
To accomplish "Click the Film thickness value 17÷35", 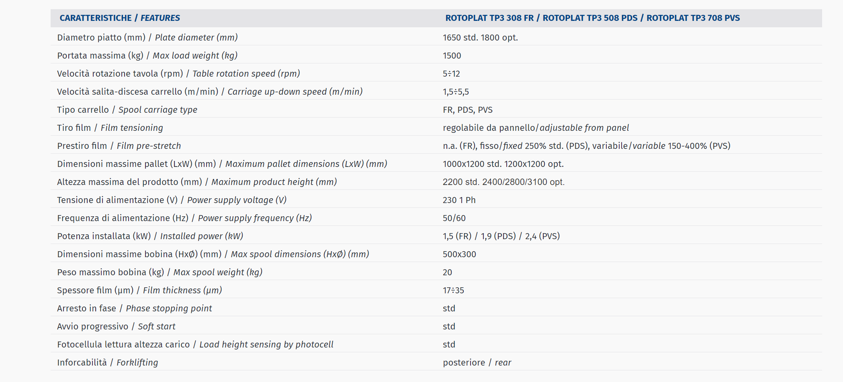I will tap(453, 290).
